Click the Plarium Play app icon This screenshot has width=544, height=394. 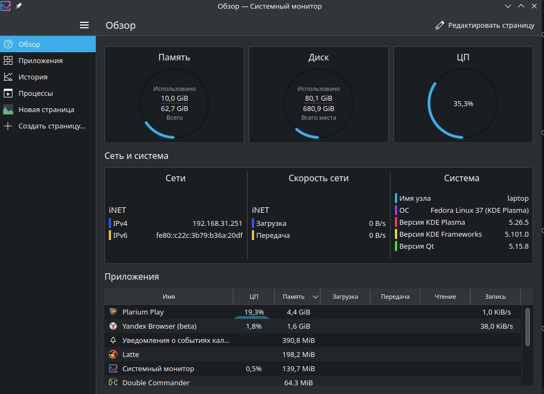click(113, 312)
